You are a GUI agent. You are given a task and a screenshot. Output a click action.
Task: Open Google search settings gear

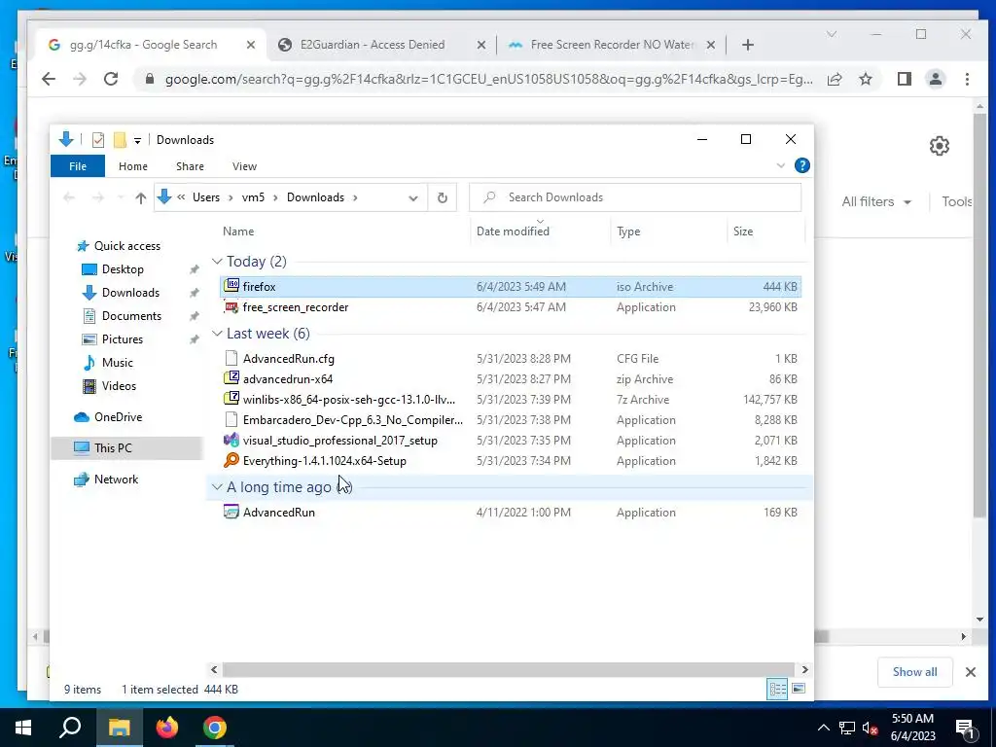point(940,146)
